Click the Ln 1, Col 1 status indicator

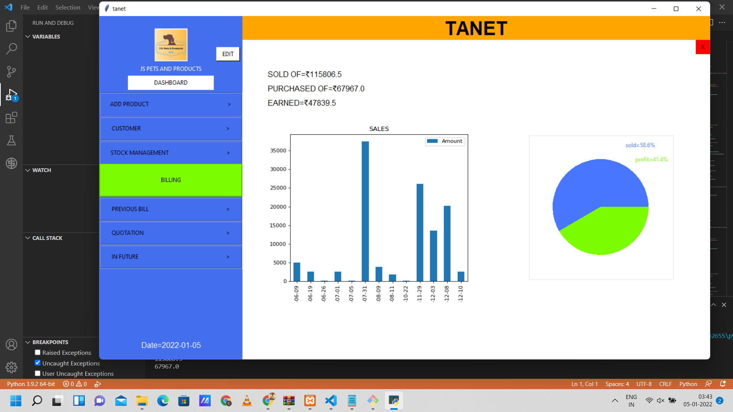pos(584,384)
